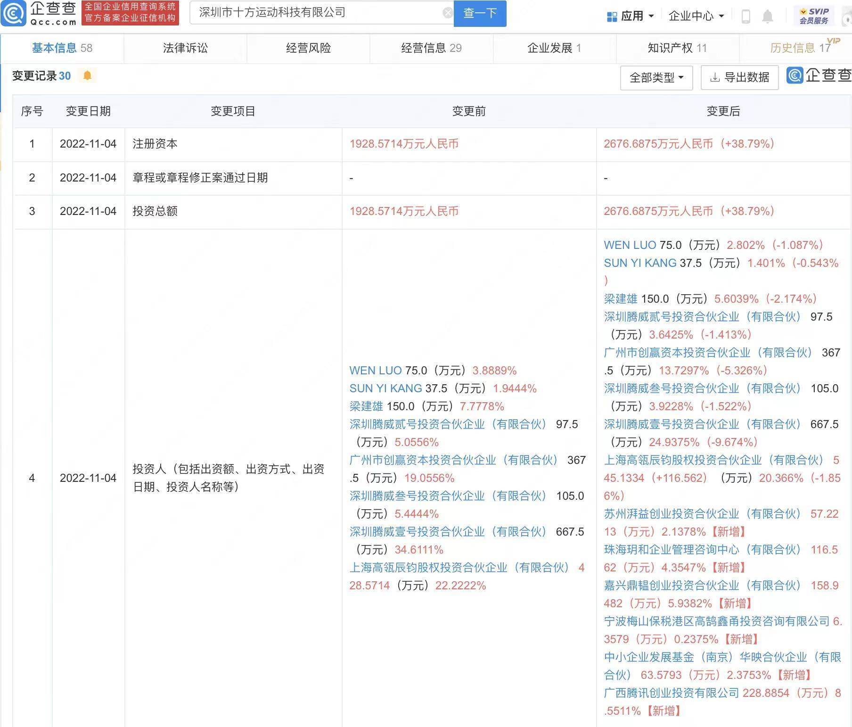This screenshot has height=727, width=852.
Task: Clear the search box with X icon
Action: click(x=448, y=13)
